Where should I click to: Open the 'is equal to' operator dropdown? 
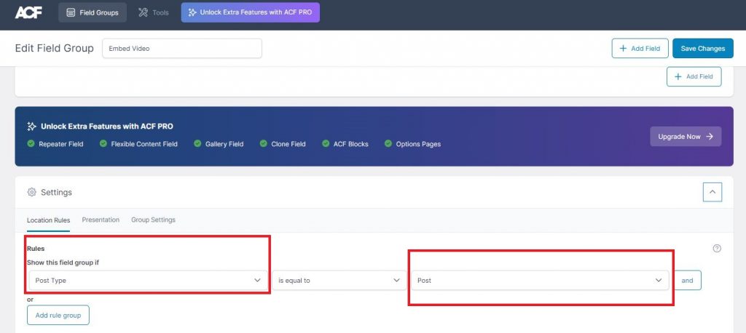pos(339,280)
